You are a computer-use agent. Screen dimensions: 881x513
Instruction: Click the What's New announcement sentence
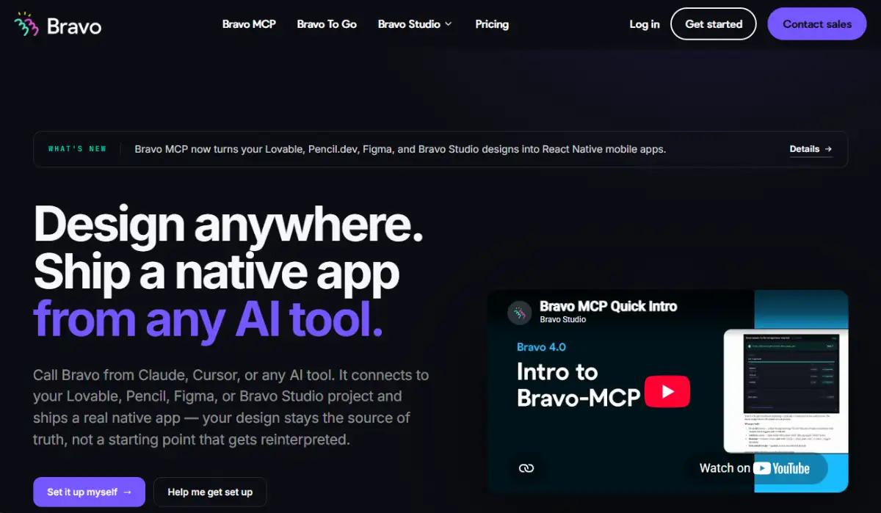400,149
